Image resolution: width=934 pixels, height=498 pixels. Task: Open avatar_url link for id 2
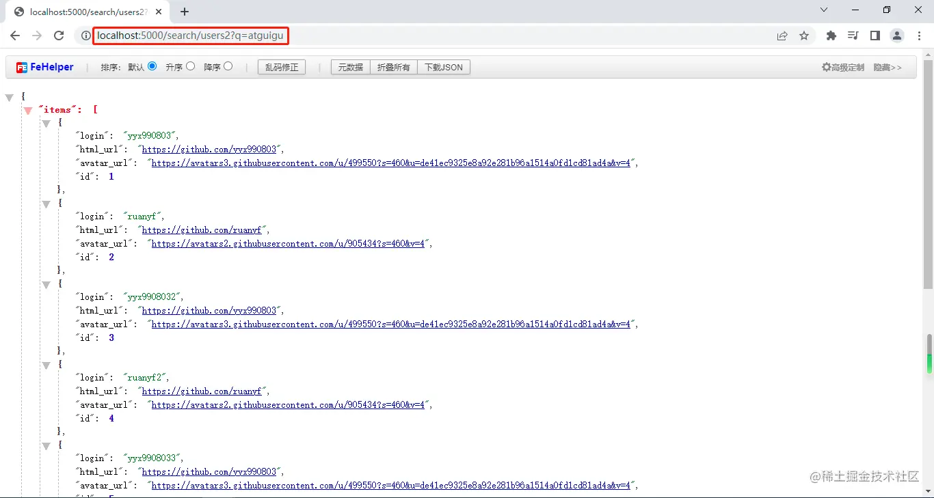289,244
